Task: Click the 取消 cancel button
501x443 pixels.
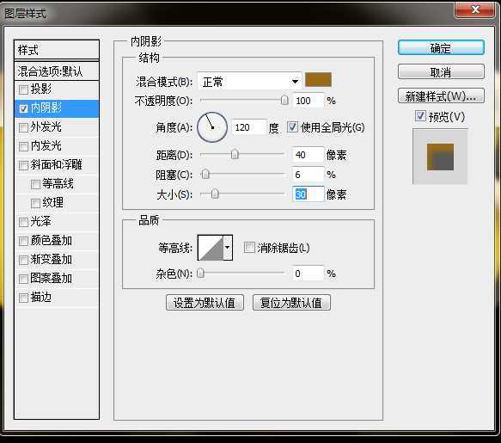Action: pyautogui.click(x=441, y=72)
